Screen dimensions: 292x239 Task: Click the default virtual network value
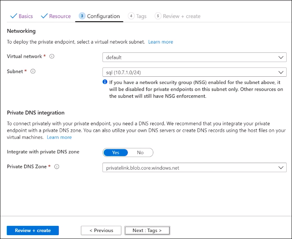[114, 57]
